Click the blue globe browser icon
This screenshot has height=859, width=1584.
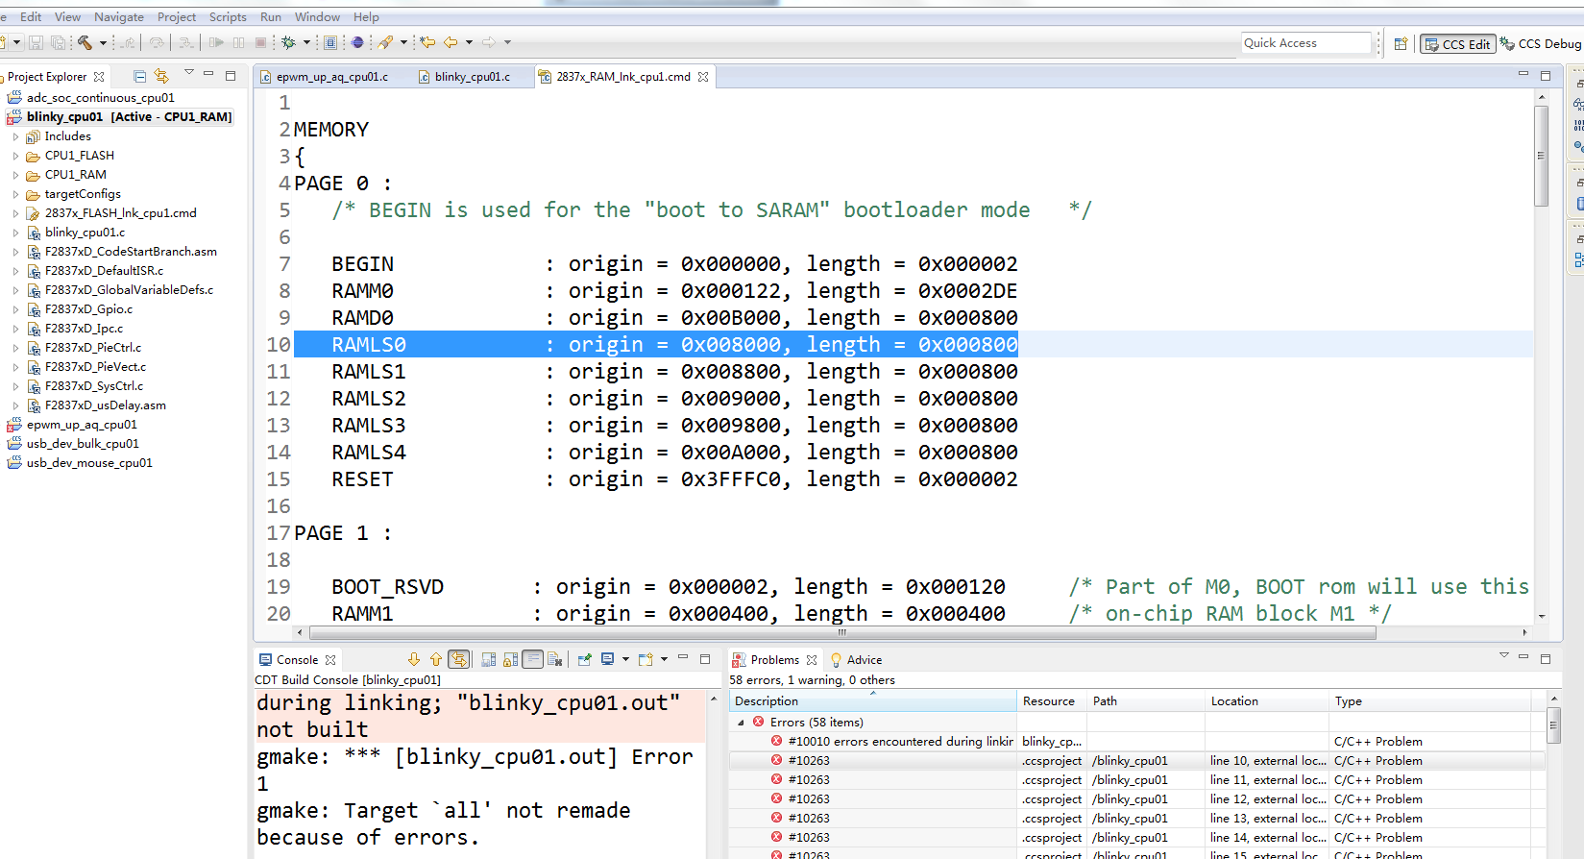click(x=357, y=42)
